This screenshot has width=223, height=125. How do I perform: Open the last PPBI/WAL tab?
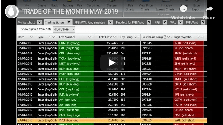click(x=192, y=23)
